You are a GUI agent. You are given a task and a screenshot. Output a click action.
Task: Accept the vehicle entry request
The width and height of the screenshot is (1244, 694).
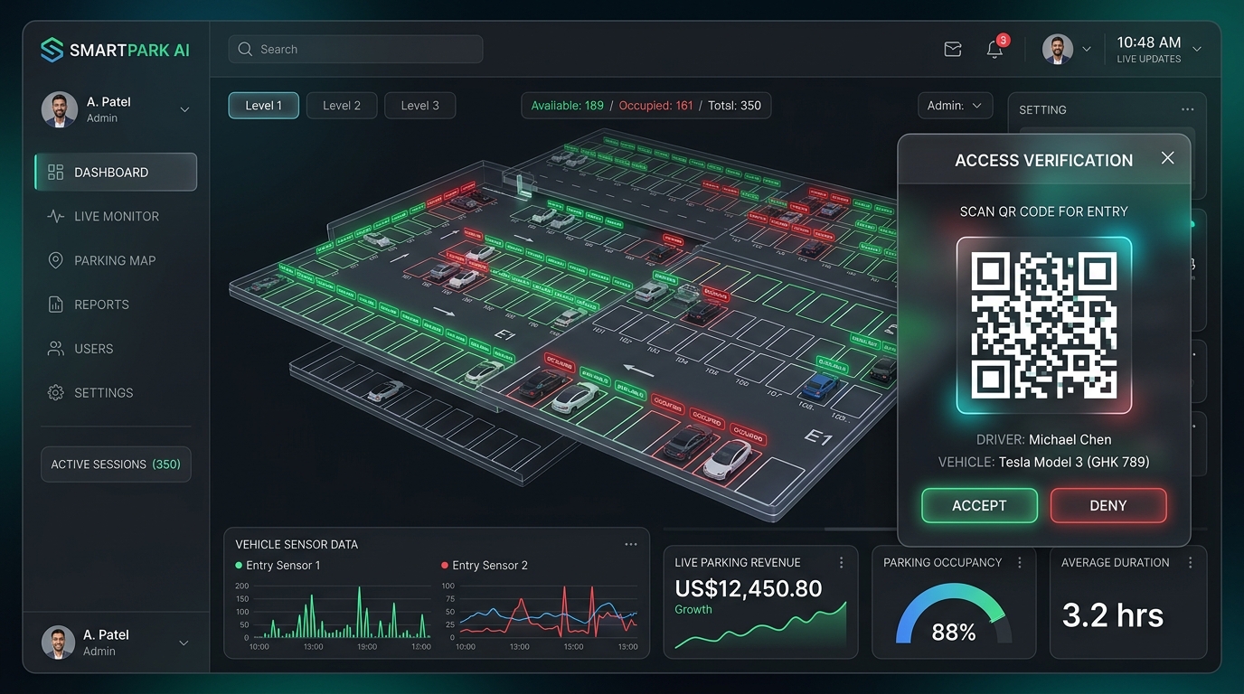point(979,506)
